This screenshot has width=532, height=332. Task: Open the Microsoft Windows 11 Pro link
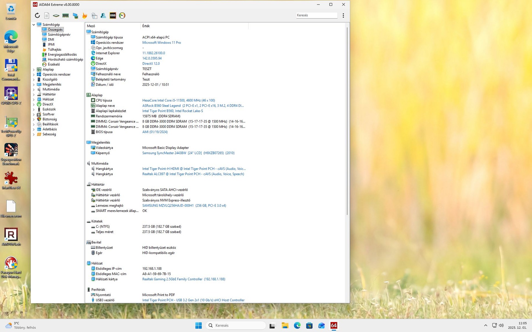[x=161, y=43]
